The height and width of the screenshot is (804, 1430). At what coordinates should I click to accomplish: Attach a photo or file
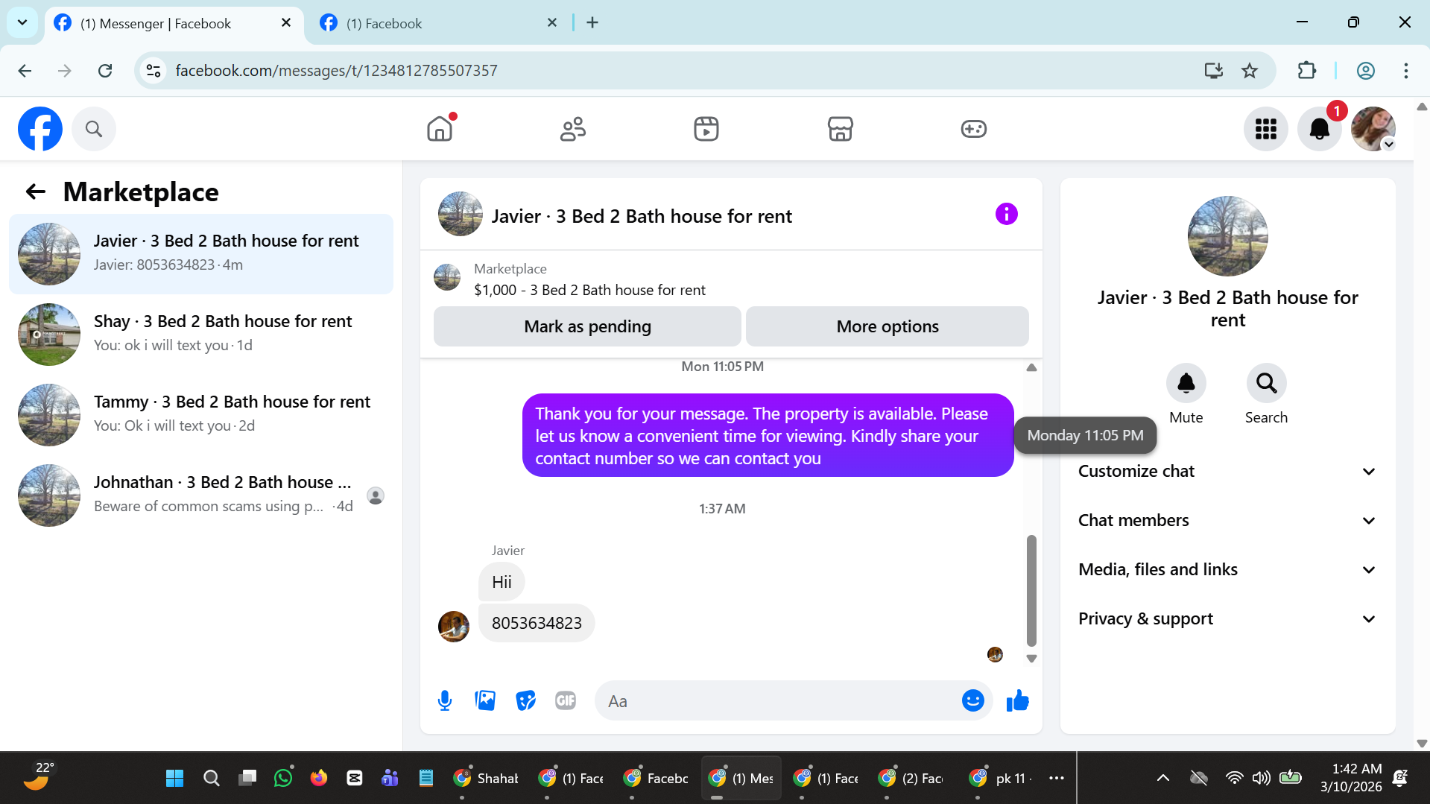(x=485, y=700)
